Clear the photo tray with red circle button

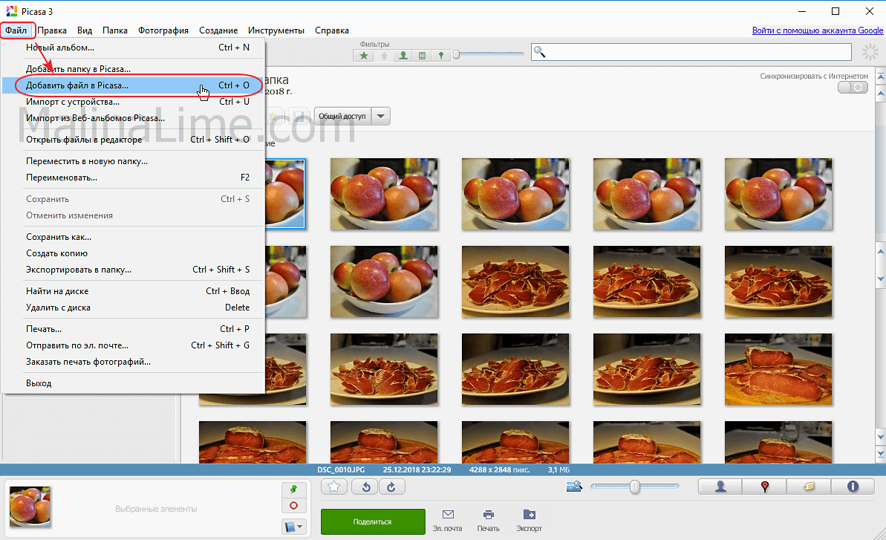[x=293, y=506]
